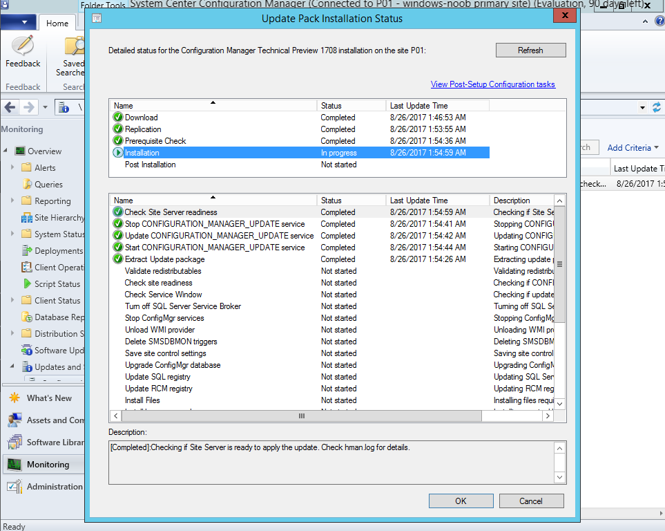The height and width of the screenshot is (531, 665).
Task: Click the refresh icon in the address bar
Action: click(657, 107)
